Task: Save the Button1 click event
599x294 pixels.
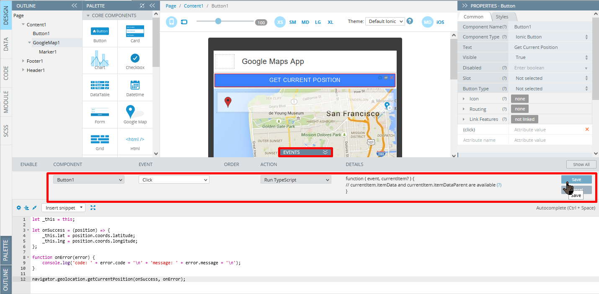Action: (x=576, y=179)
